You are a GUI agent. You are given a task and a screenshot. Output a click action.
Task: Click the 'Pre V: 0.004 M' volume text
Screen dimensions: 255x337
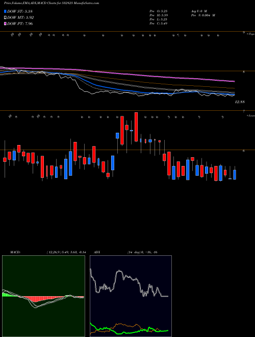[203, 15]
